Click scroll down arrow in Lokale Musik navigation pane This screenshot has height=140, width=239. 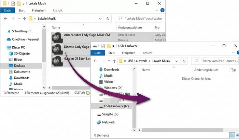point(44,88)
